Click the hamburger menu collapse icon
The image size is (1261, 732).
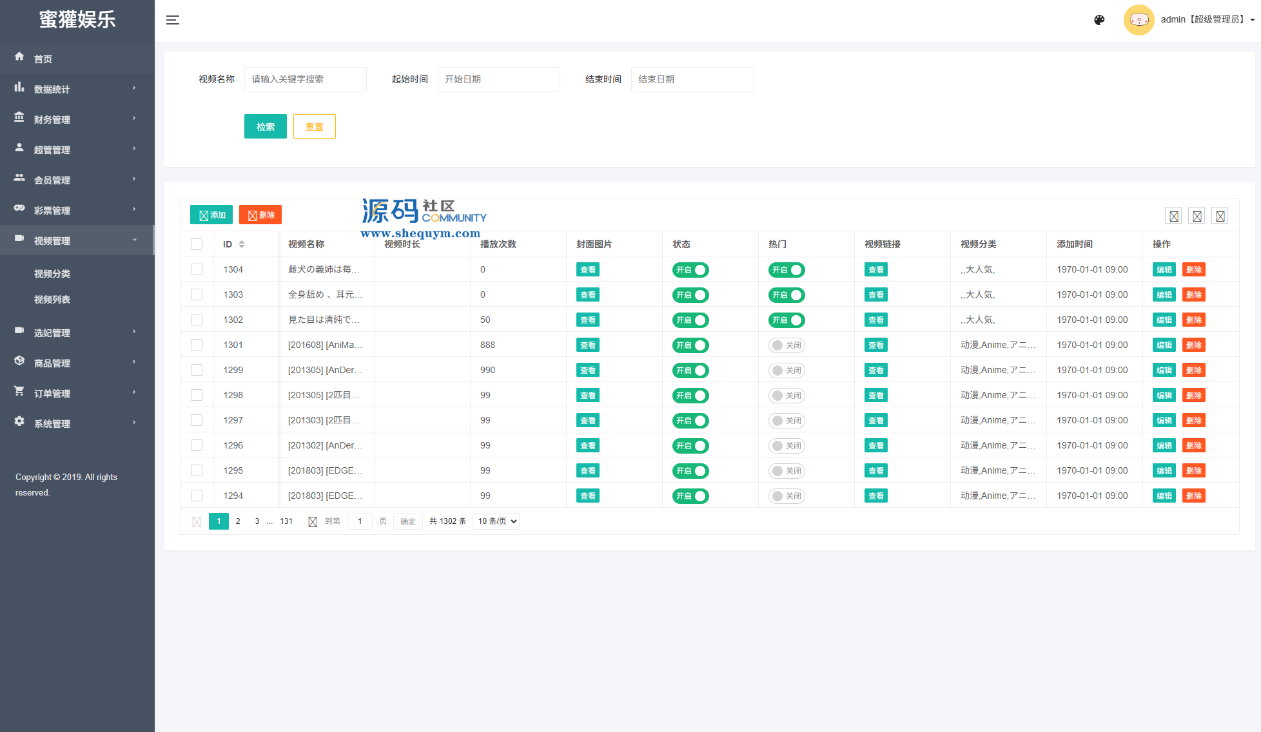[x=173, y=20]
